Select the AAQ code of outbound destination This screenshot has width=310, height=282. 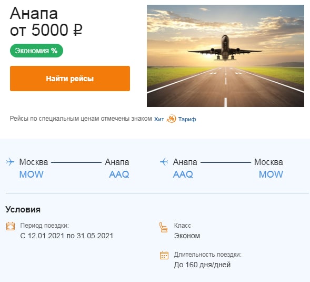[x=119, y=174]
